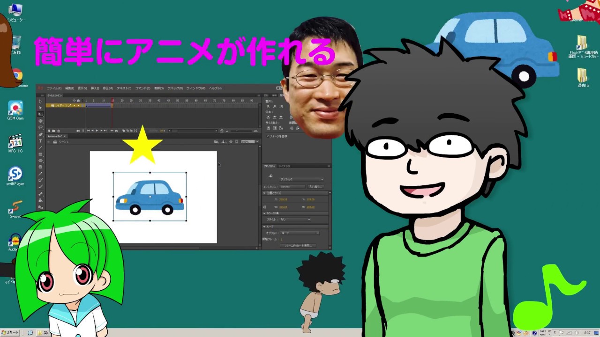Click the 入れ替え swap button
This screenshot has width=600, height=337.
pos(315,187)
